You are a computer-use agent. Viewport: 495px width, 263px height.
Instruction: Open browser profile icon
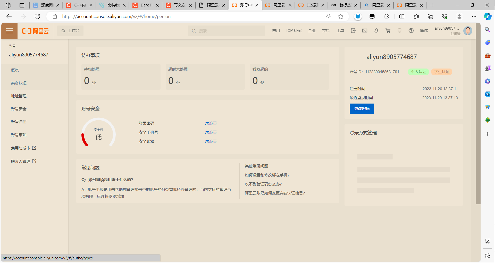(459, 16)
